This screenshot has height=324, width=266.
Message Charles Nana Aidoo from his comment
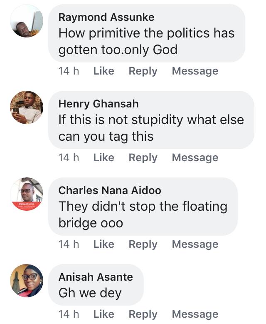click(195, 244)
